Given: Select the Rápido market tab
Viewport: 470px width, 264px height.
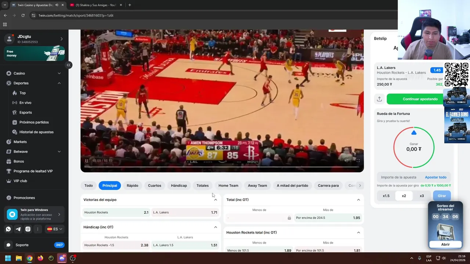Looking at the screenshot, I should [133, 186].
